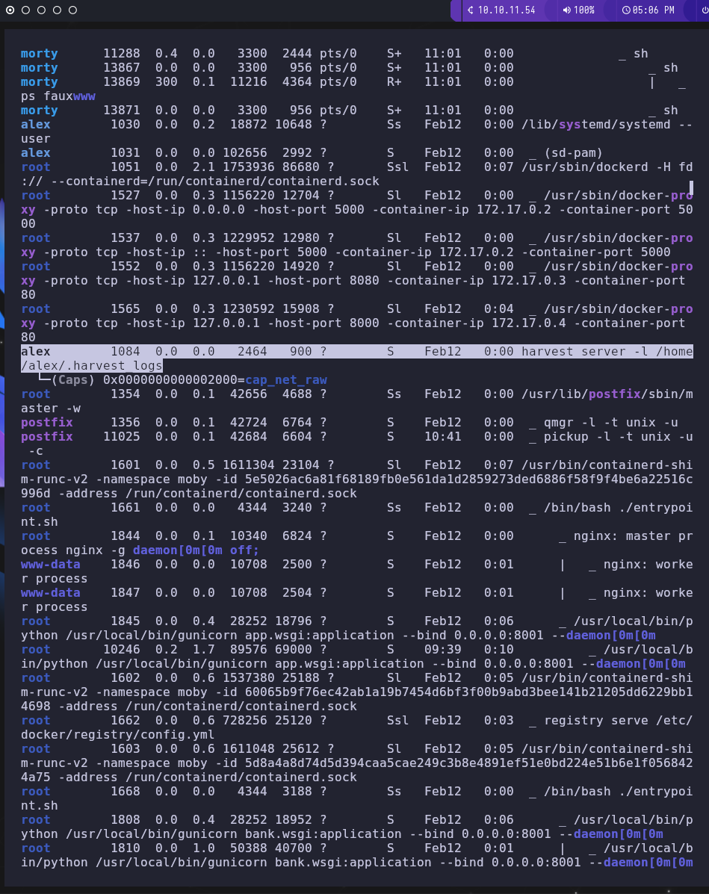Click www-data user on PID 1846 row

pos(50,565)
